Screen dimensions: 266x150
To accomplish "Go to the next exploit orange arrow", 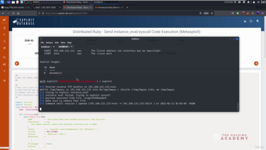I will (x=256, y=63).
